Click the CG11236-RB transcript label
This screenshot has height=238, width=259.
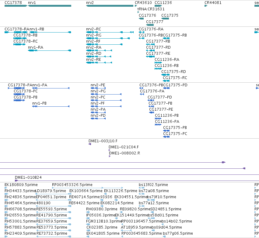click(x=166, y=66)
